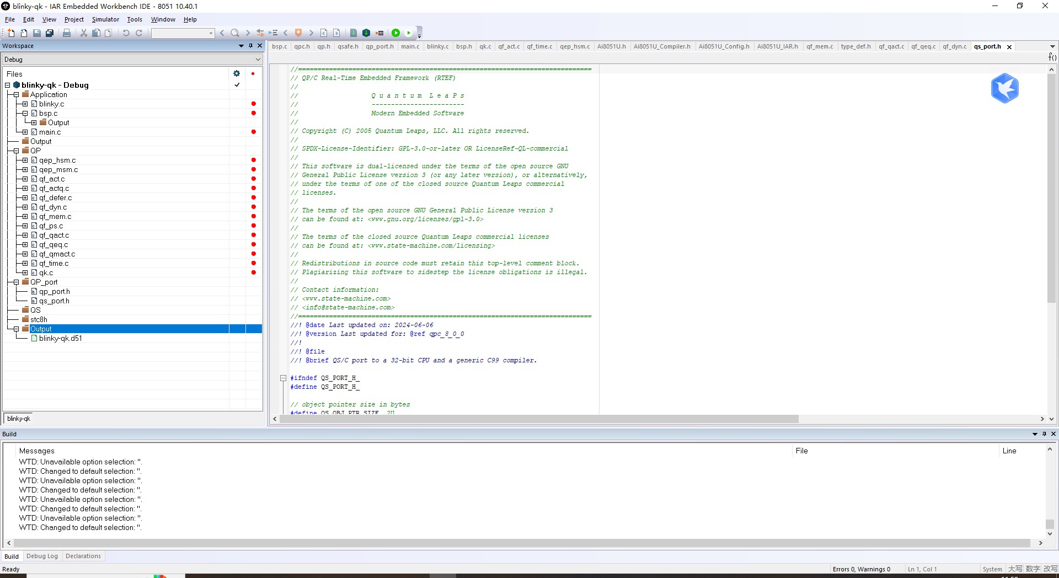Undo the last edit
Image resolution: width=1059 pixels, height=578 pixels.
click(x=126, y=33)
